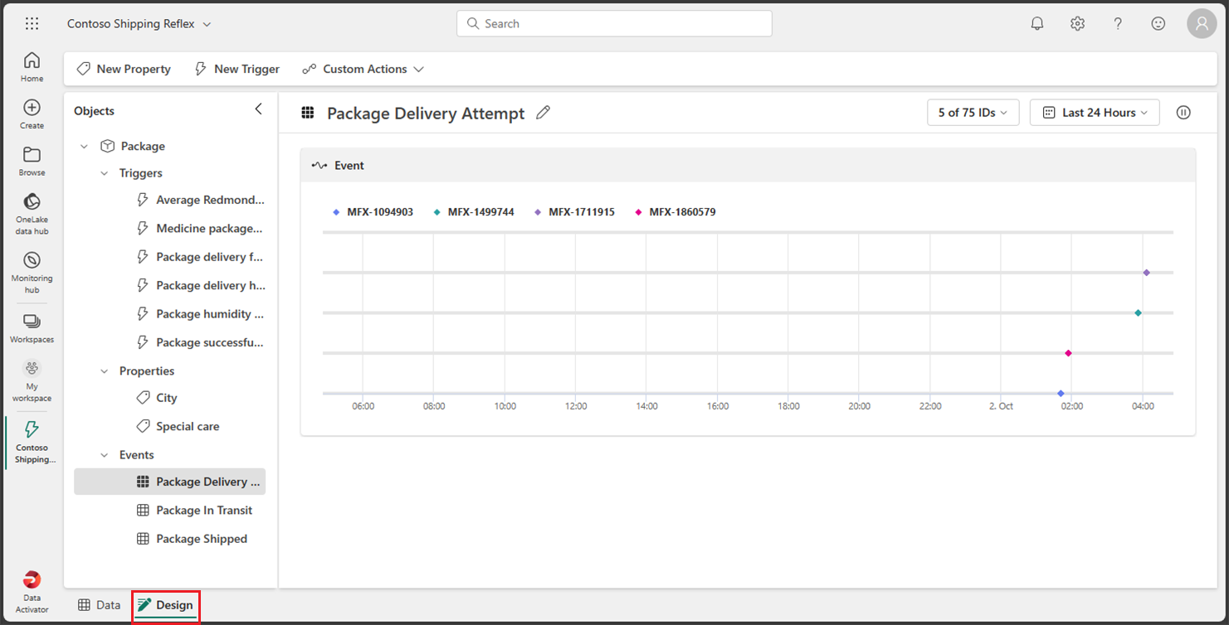The image size is (1229, 625).
Task: Open the 5 of 75 IDs dropdown
Action: tap(973, 113)
